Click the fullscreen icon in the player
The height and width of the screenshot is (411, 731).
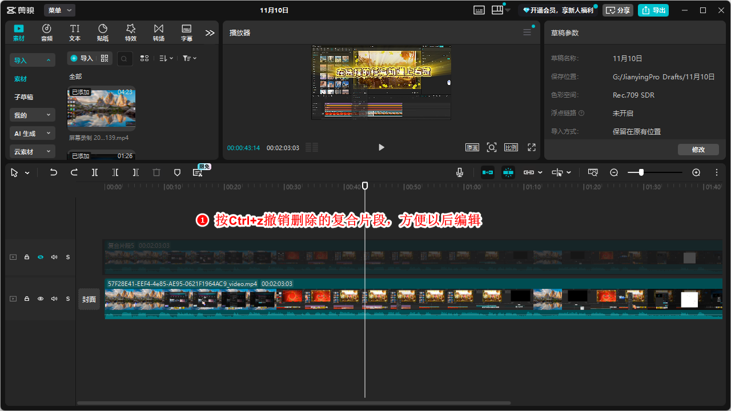(531, 147)
